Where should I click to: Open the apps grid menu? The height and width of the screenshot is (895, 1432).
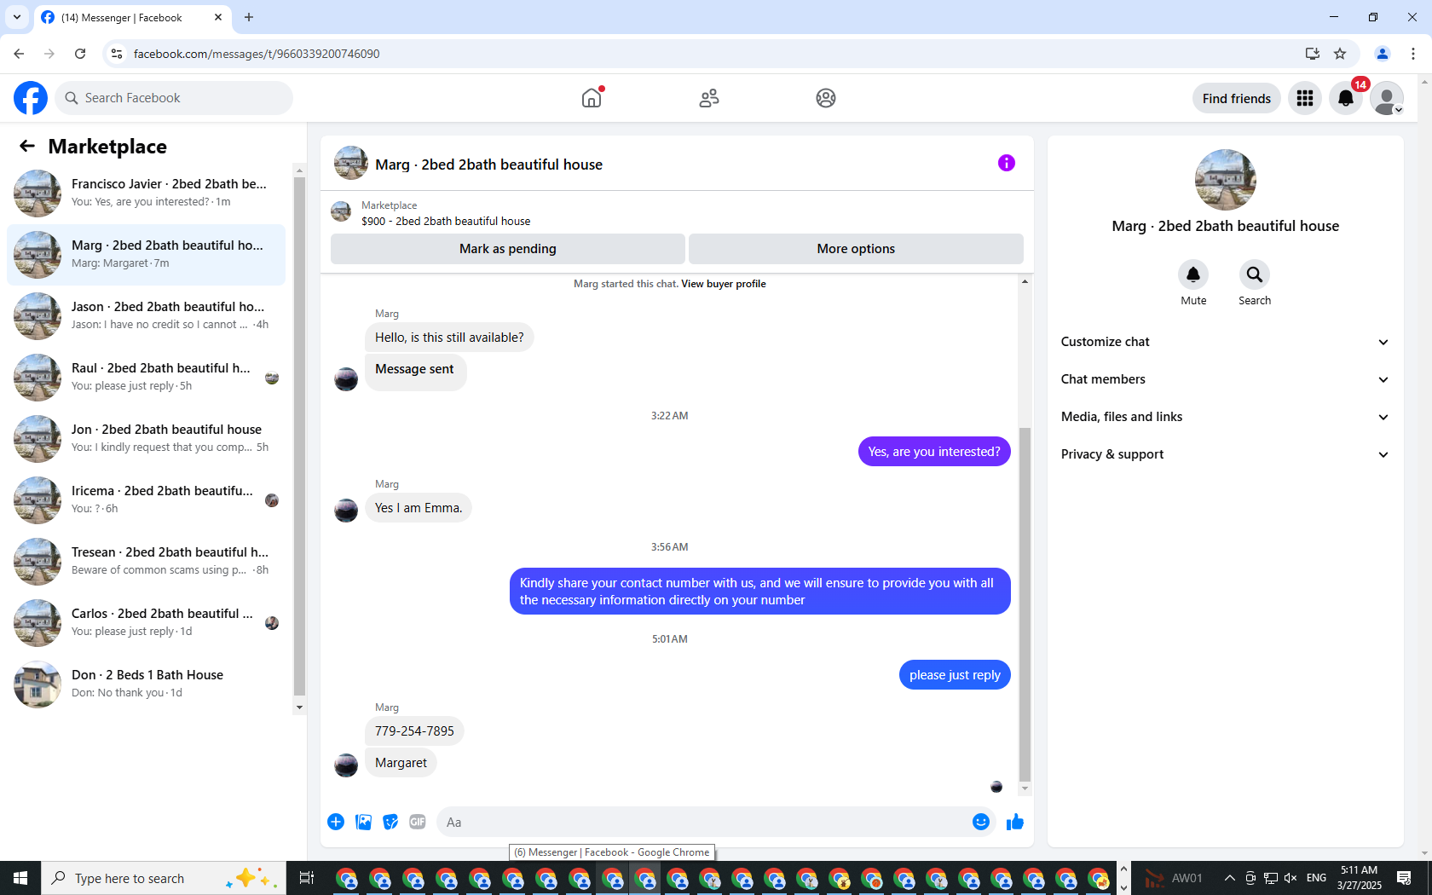1305,98
